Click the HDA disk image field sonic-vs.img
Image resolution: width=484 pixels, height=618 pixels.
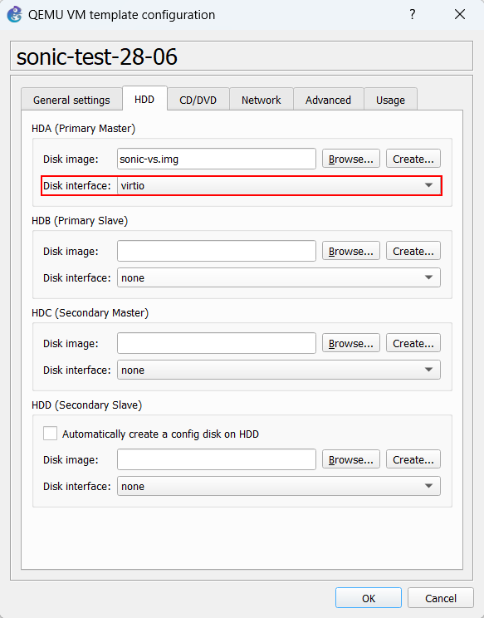coord(216,159)
